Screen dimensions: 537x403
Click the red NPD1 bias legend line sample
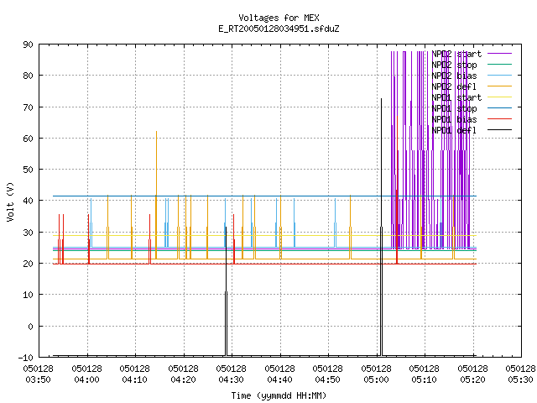[499, 119]
